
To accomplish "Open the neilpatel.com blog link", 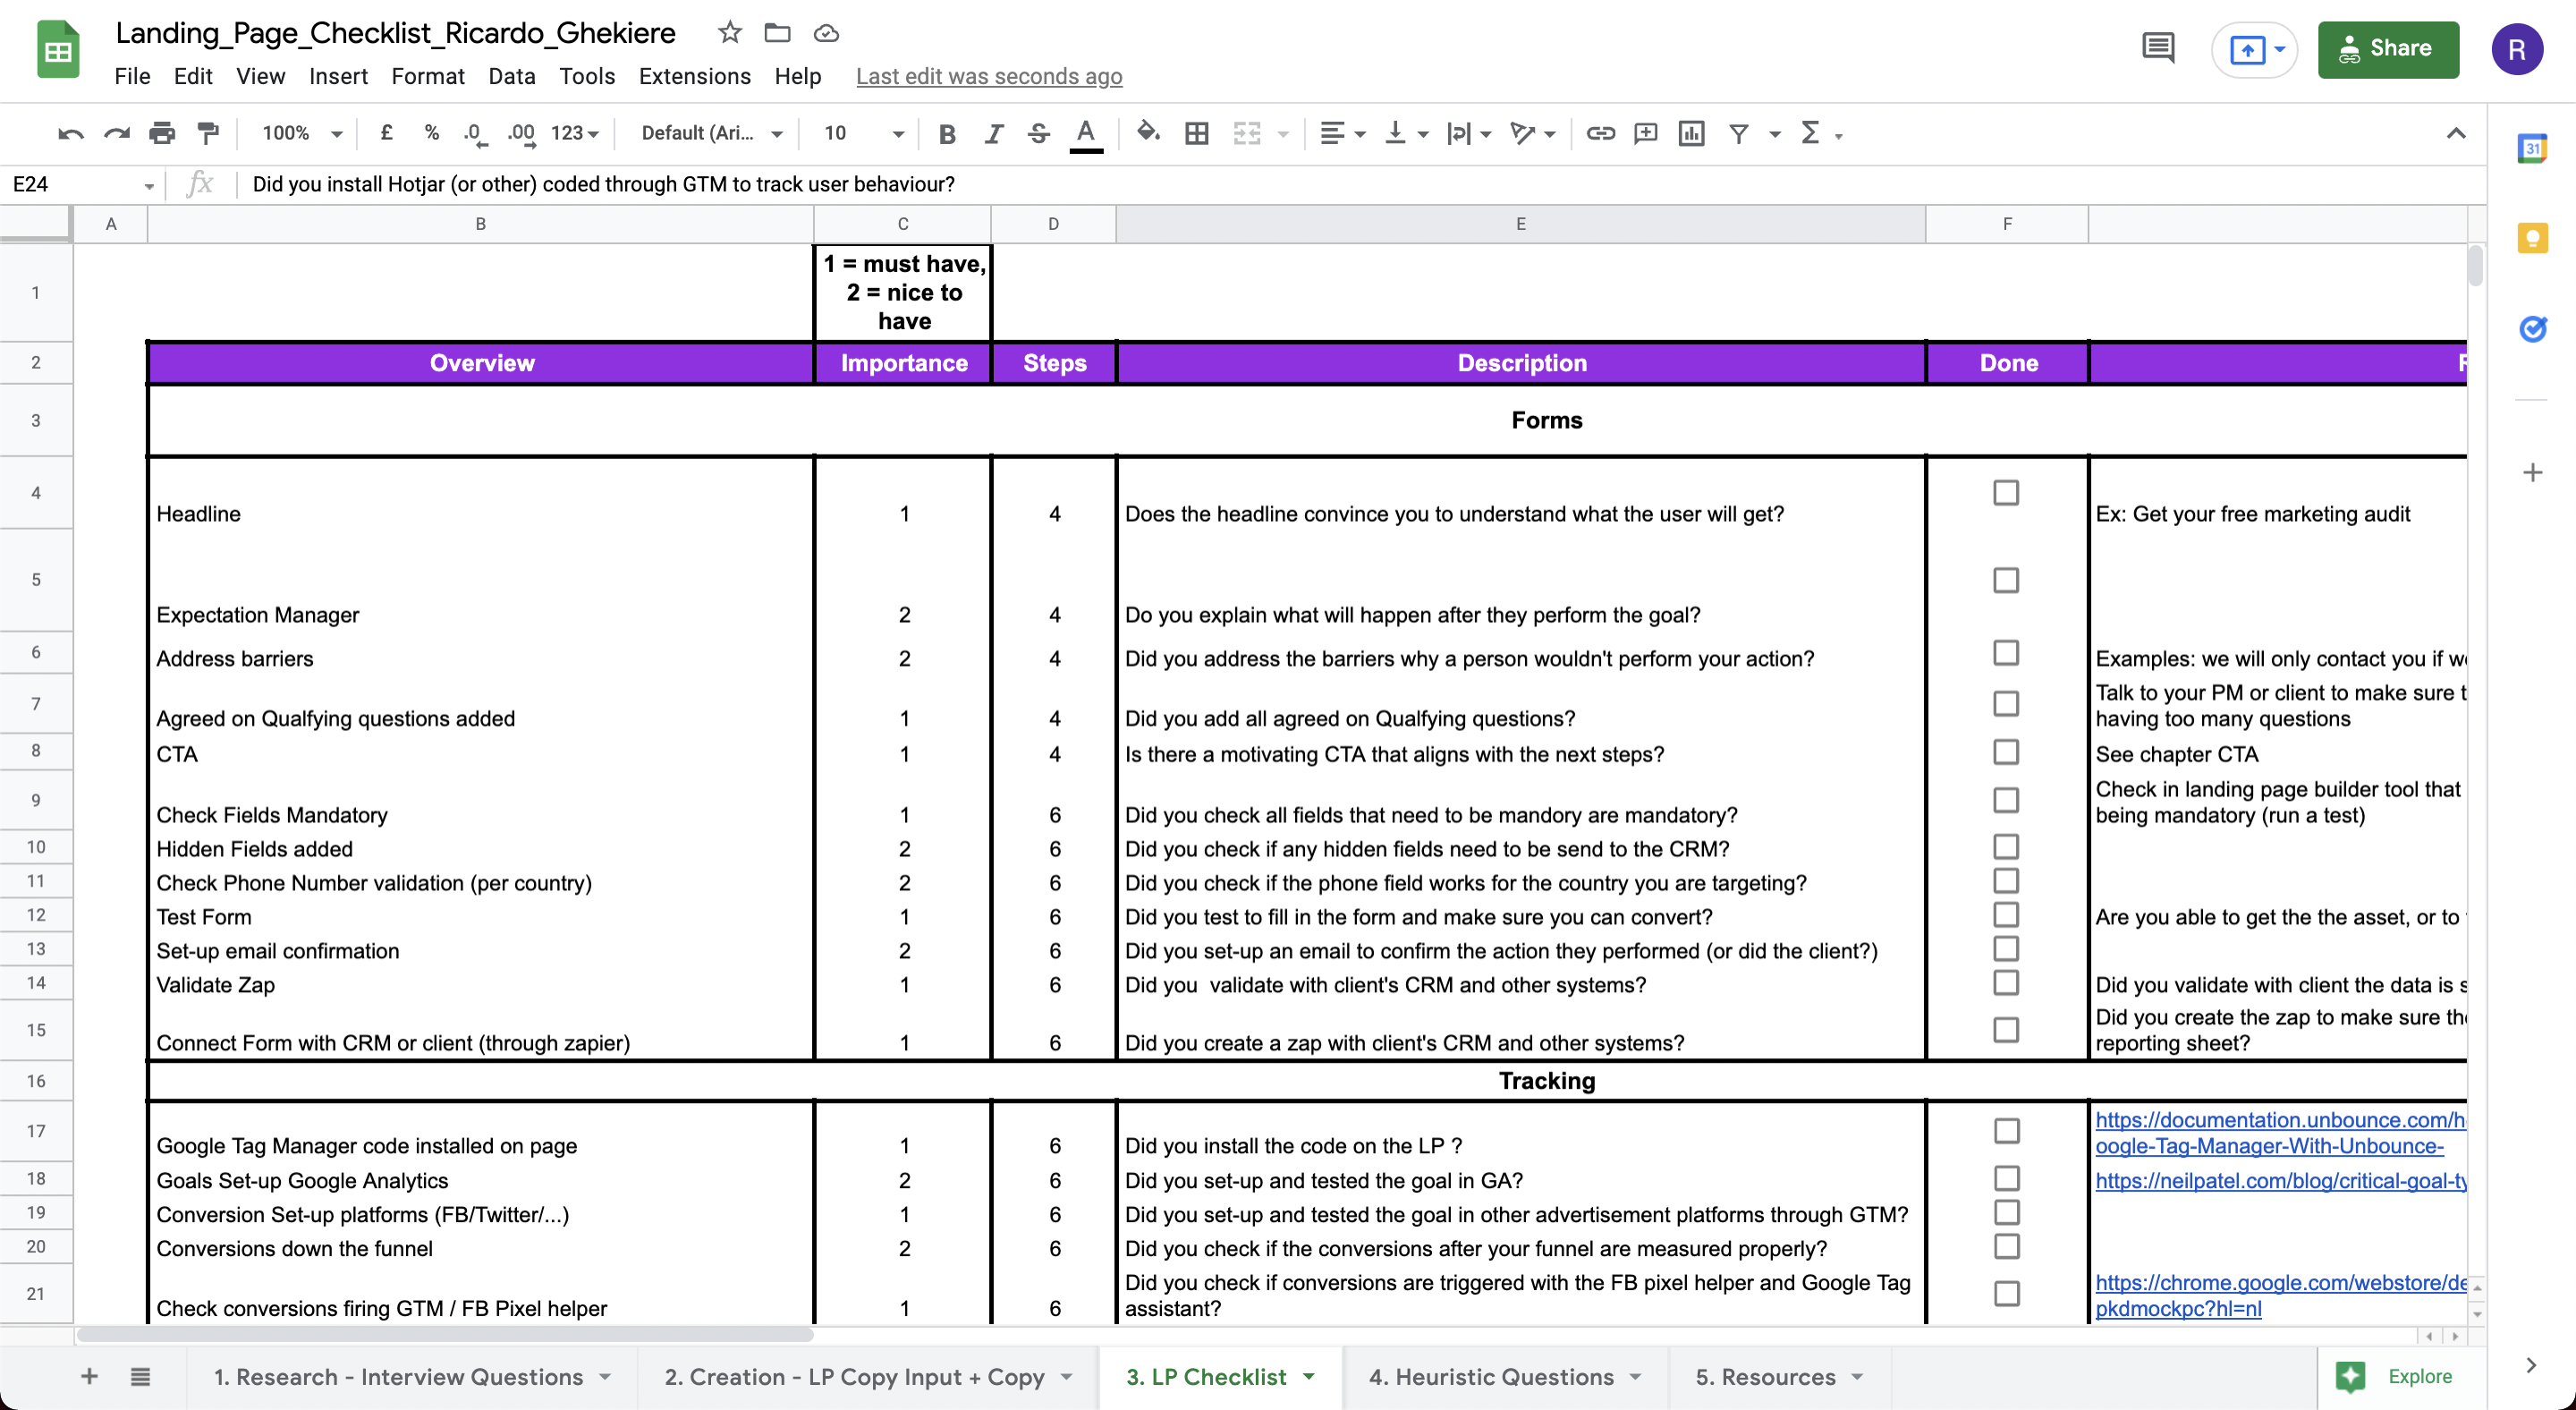I will [2280, 1180].
